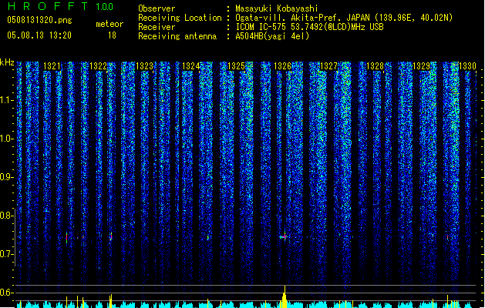Click the 0.7 frequency axis tick
This screenshot has height=308, width=485.
point(7,254)
